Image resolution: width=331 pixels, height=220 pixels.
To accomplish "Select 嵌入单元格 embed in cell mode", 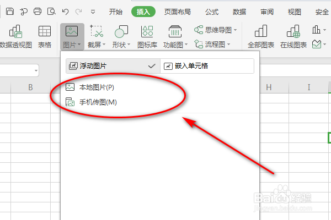I will [x=207, y=66].
